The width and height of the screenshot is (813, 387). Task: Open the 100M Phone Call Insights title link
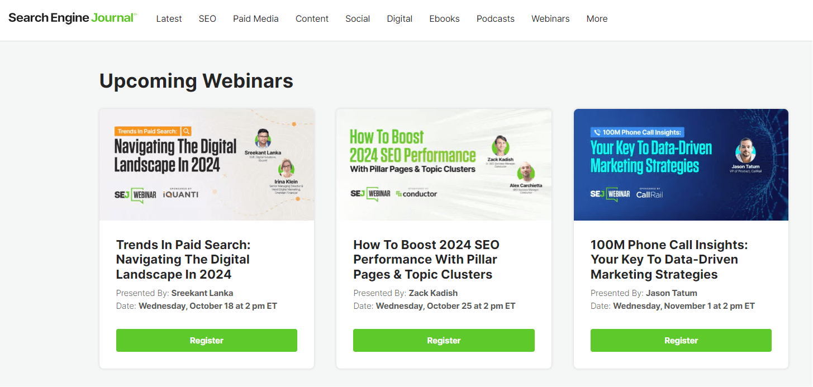coord(669,260)
